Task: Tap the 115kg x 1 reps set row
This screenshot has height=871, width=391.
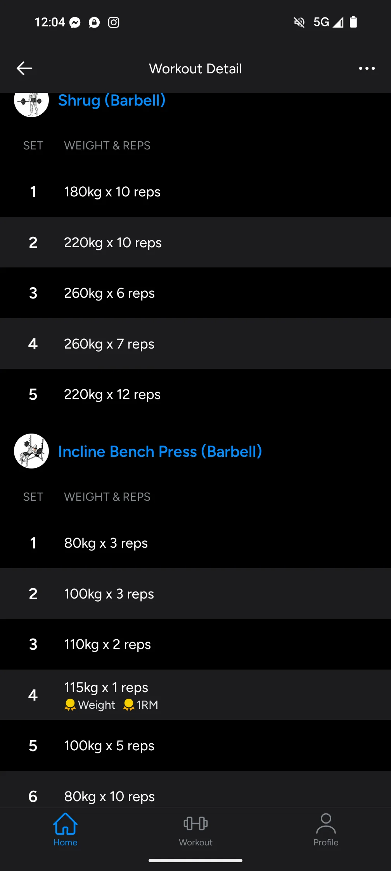Action: coord(195,695)
